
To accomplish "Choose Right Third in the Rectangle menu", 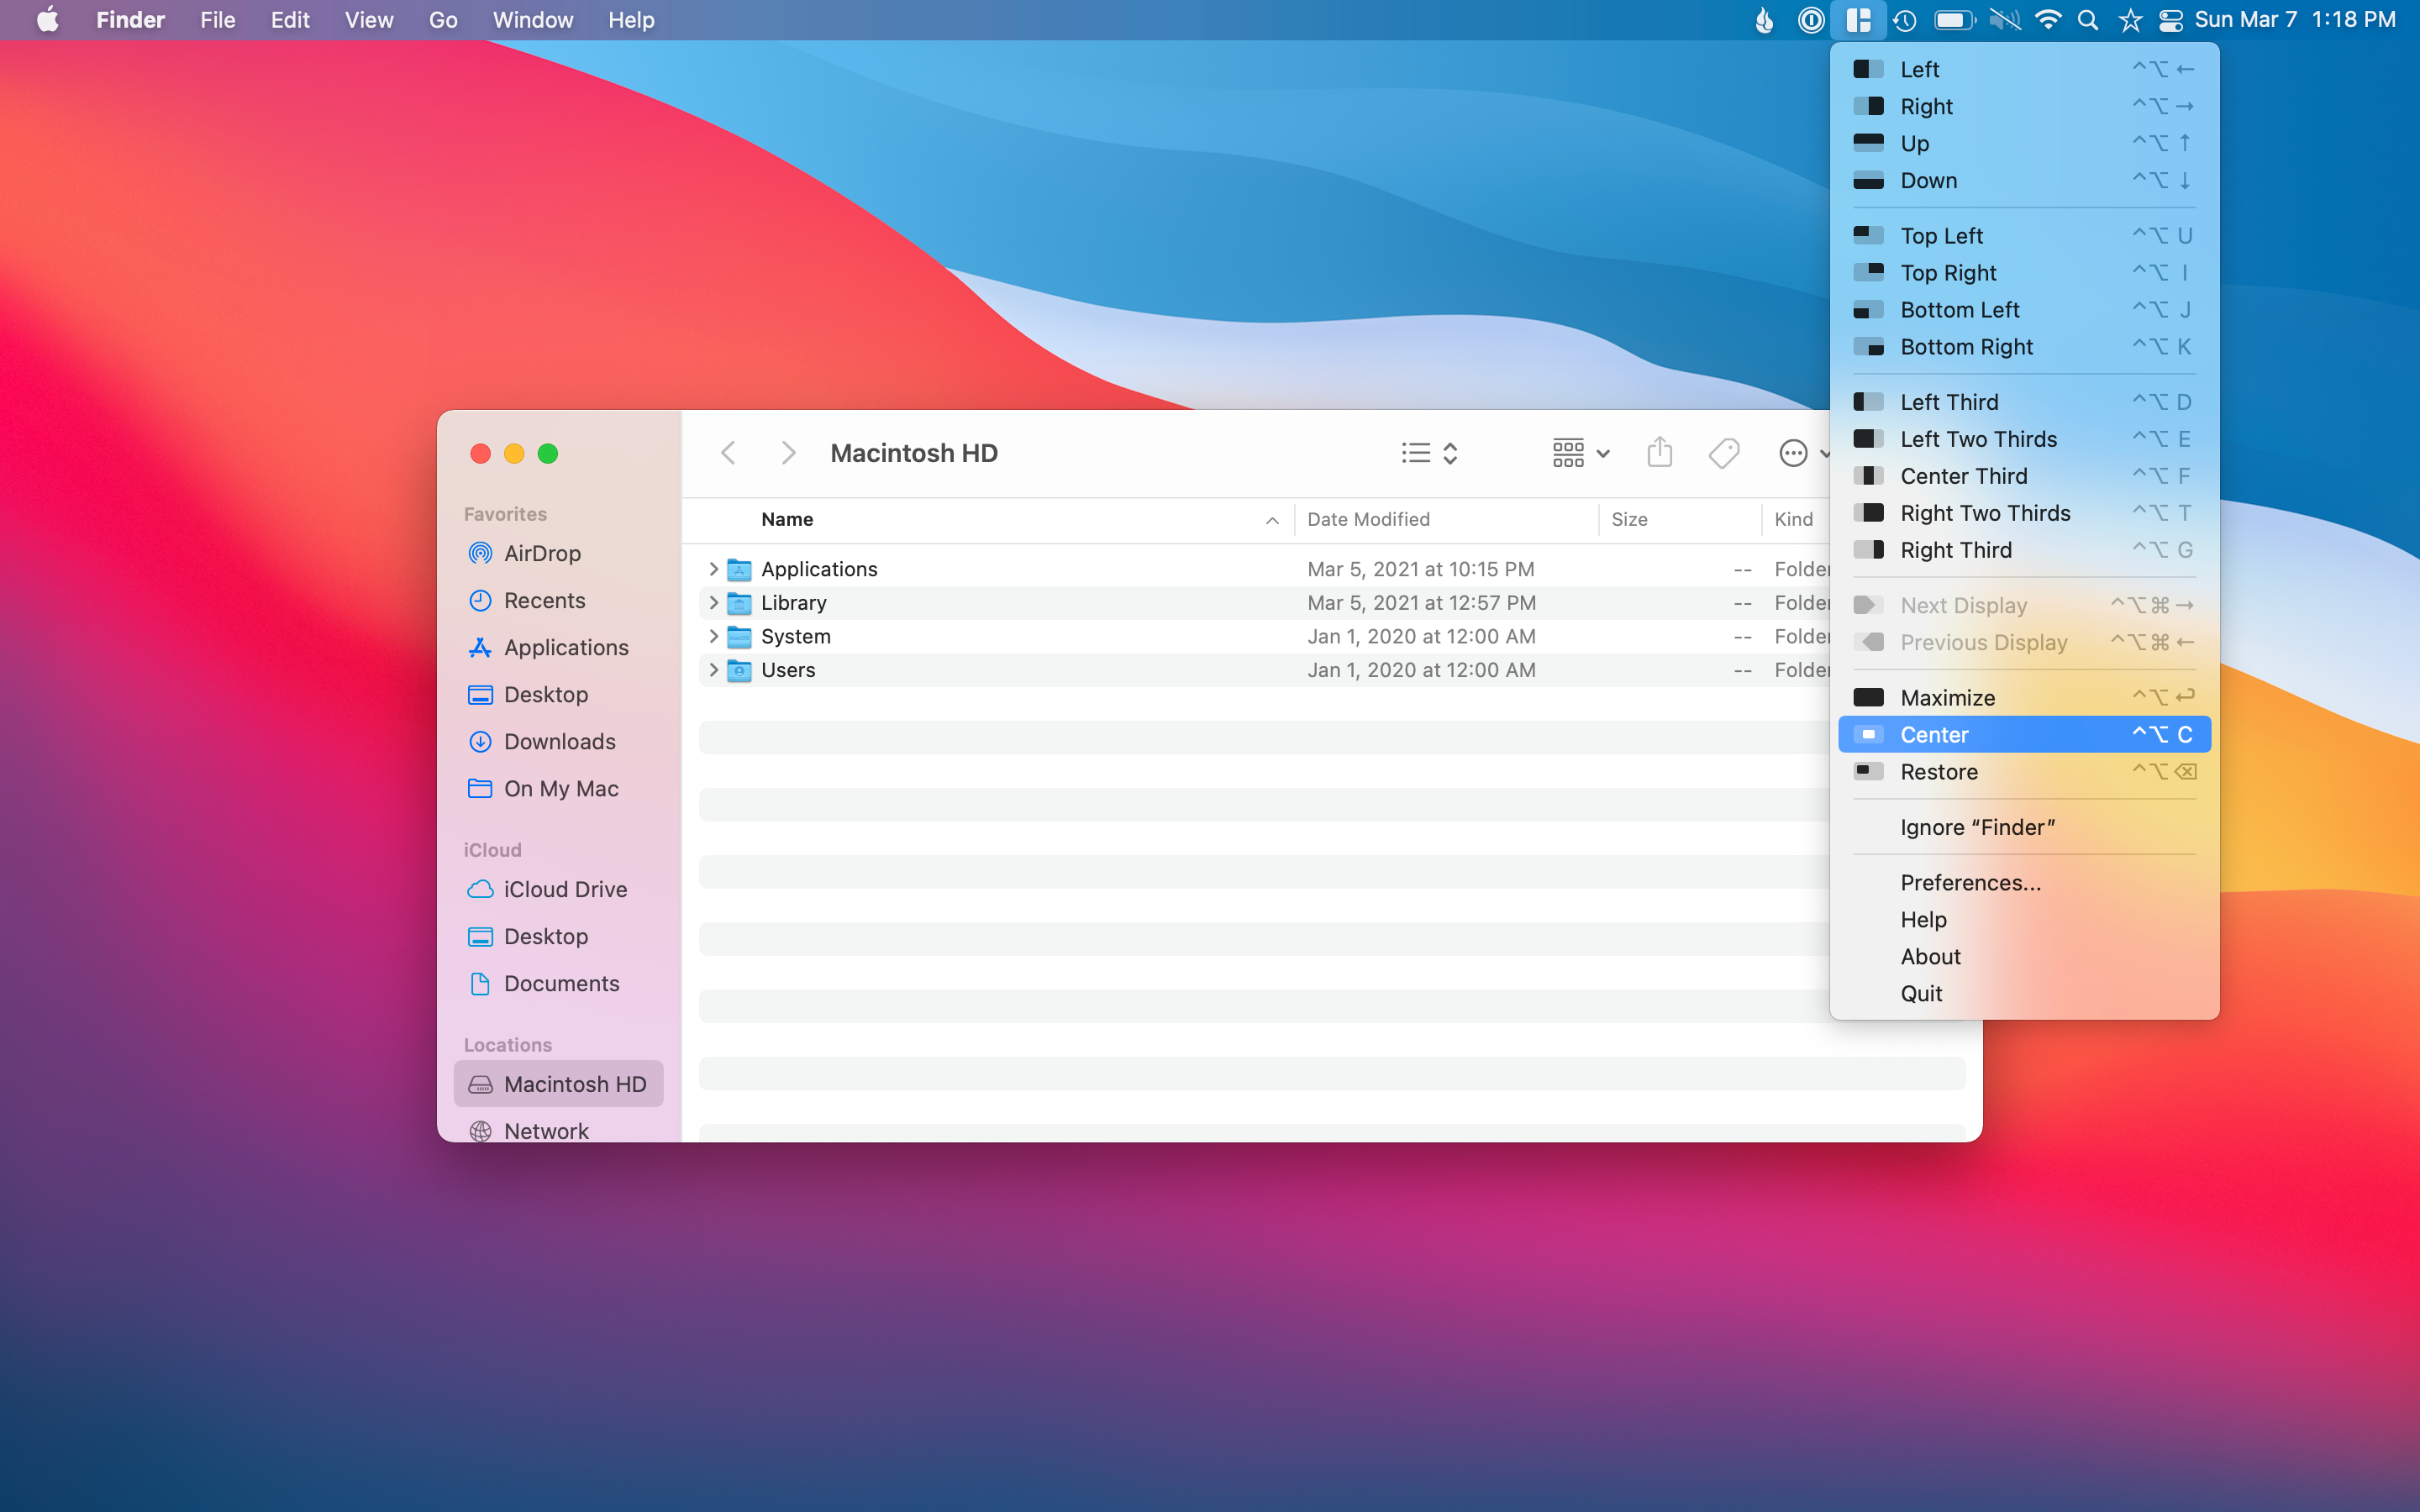I will [2024, 549].
